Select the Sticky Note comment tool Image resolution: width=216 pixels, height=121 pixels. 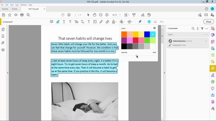click(x=52, y=22)
